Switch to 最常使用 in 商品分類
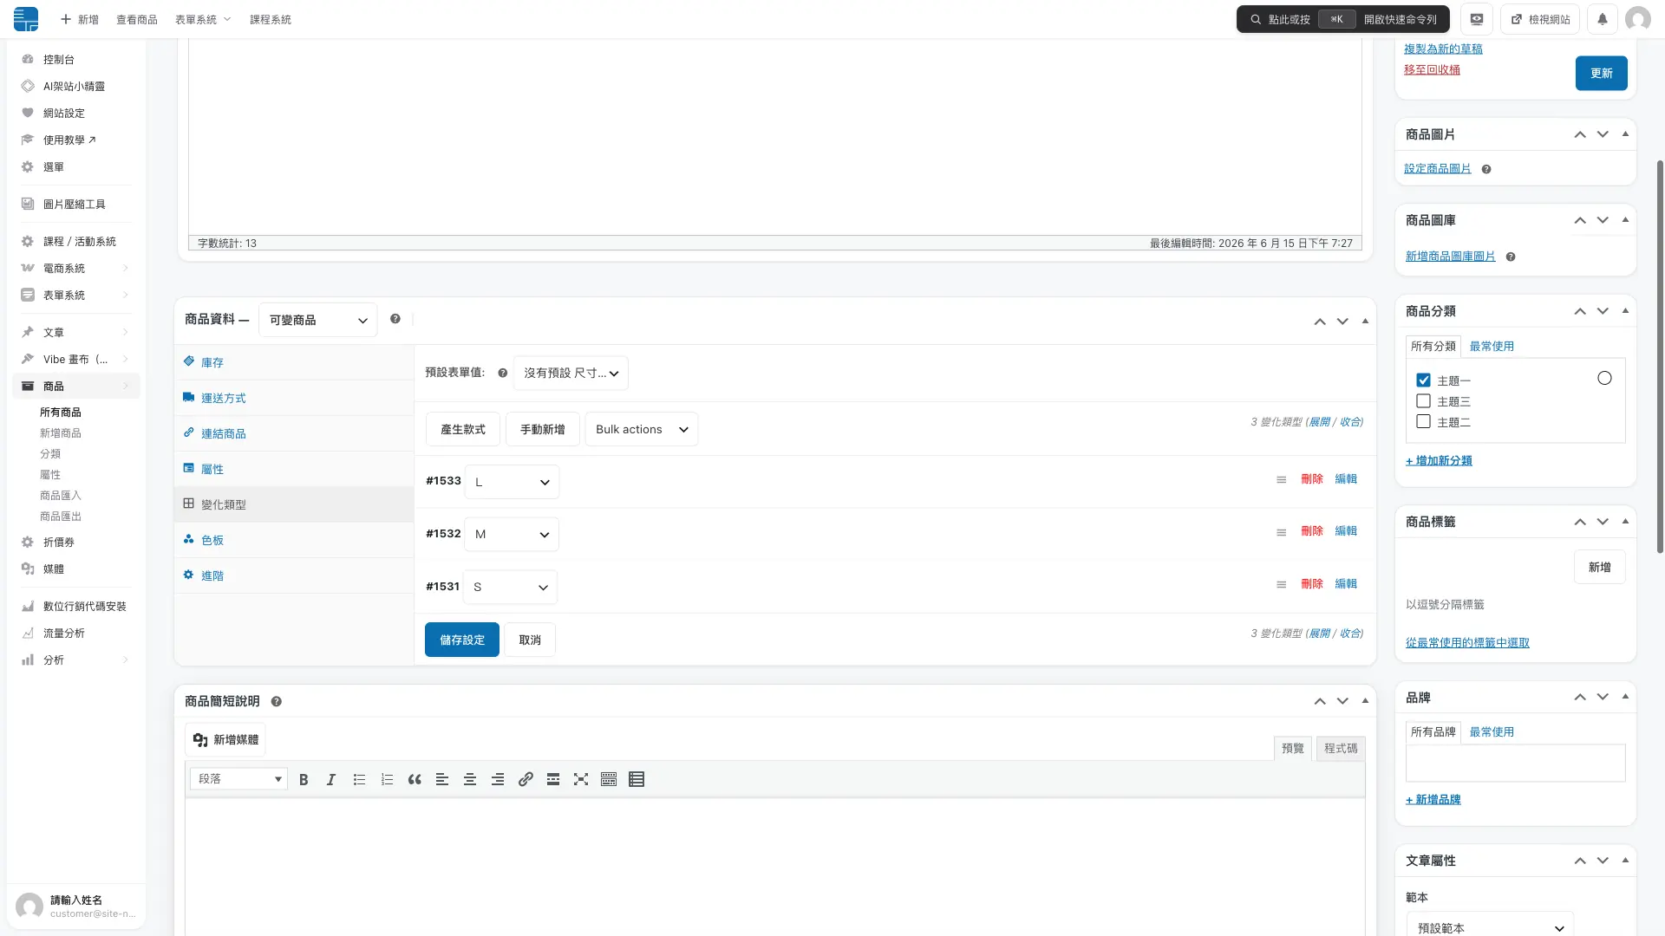This screenshot has width=1665, height=936. coord(1492,346)
